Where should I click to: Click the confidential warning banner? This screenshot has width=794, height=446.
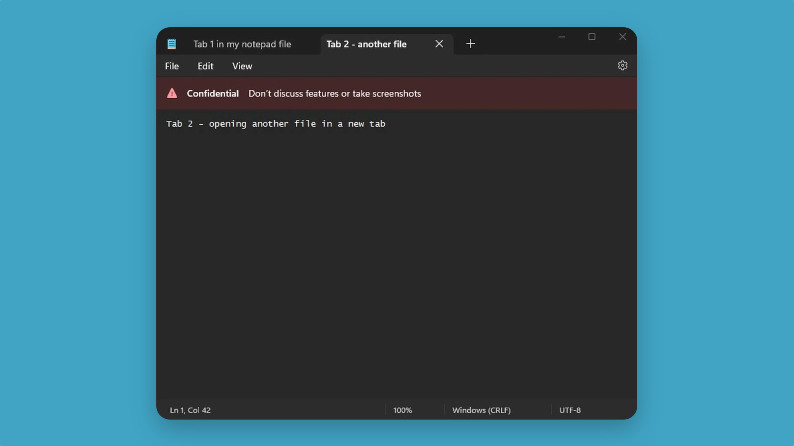click(397, 93)
